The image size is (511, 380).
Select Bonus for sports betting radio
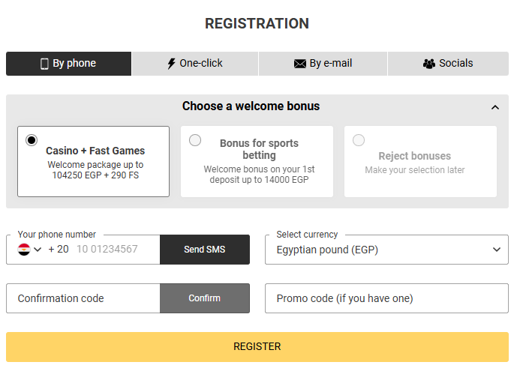pos(195,140)
